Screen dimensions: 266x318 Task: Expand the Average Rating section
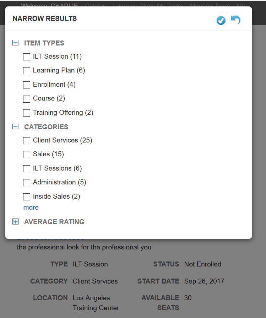pyautogui.click(x=15, y=222)
